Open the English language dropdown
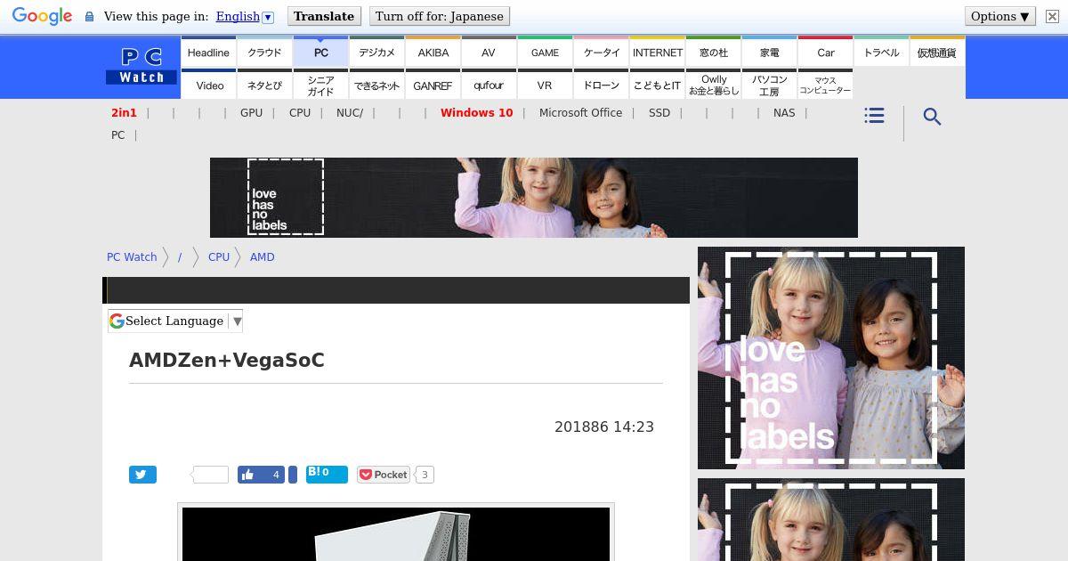Image resolution: width=1068 pixels, height=561 pixels. click(245, 16)
